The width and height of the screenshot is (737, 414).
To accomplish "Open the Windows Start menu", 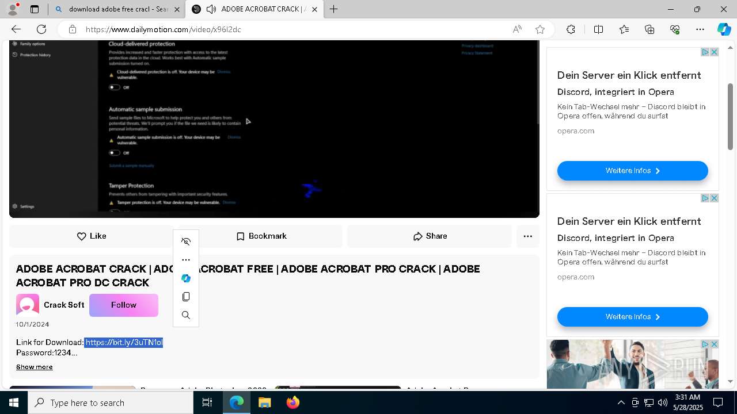I will click(x=14, y=402).
